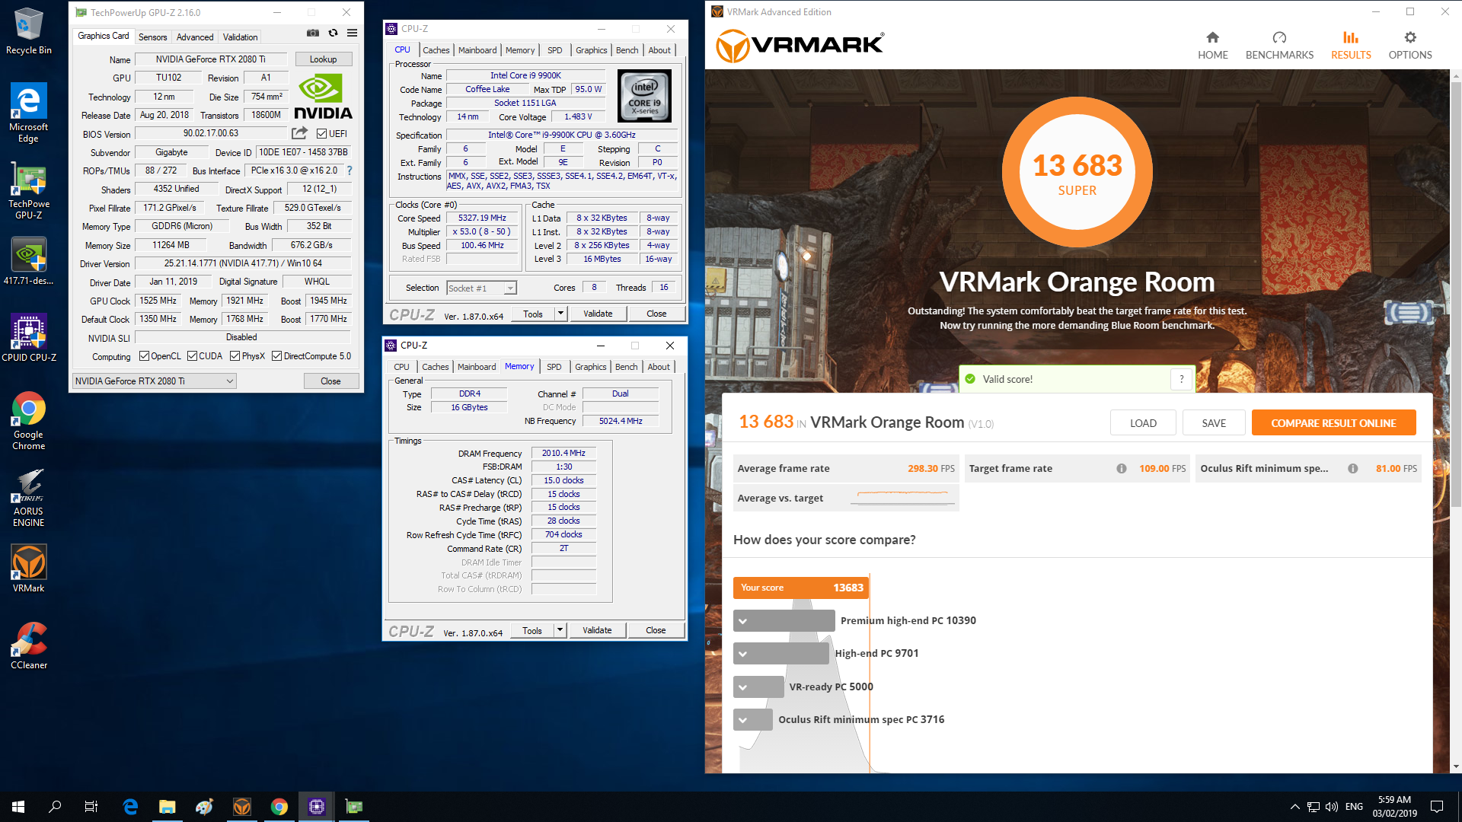Viewport: 1462px width, 822px height.
Task: Switch to the Sensors tab in GPU-Z
Action: (x=152, y=37)
